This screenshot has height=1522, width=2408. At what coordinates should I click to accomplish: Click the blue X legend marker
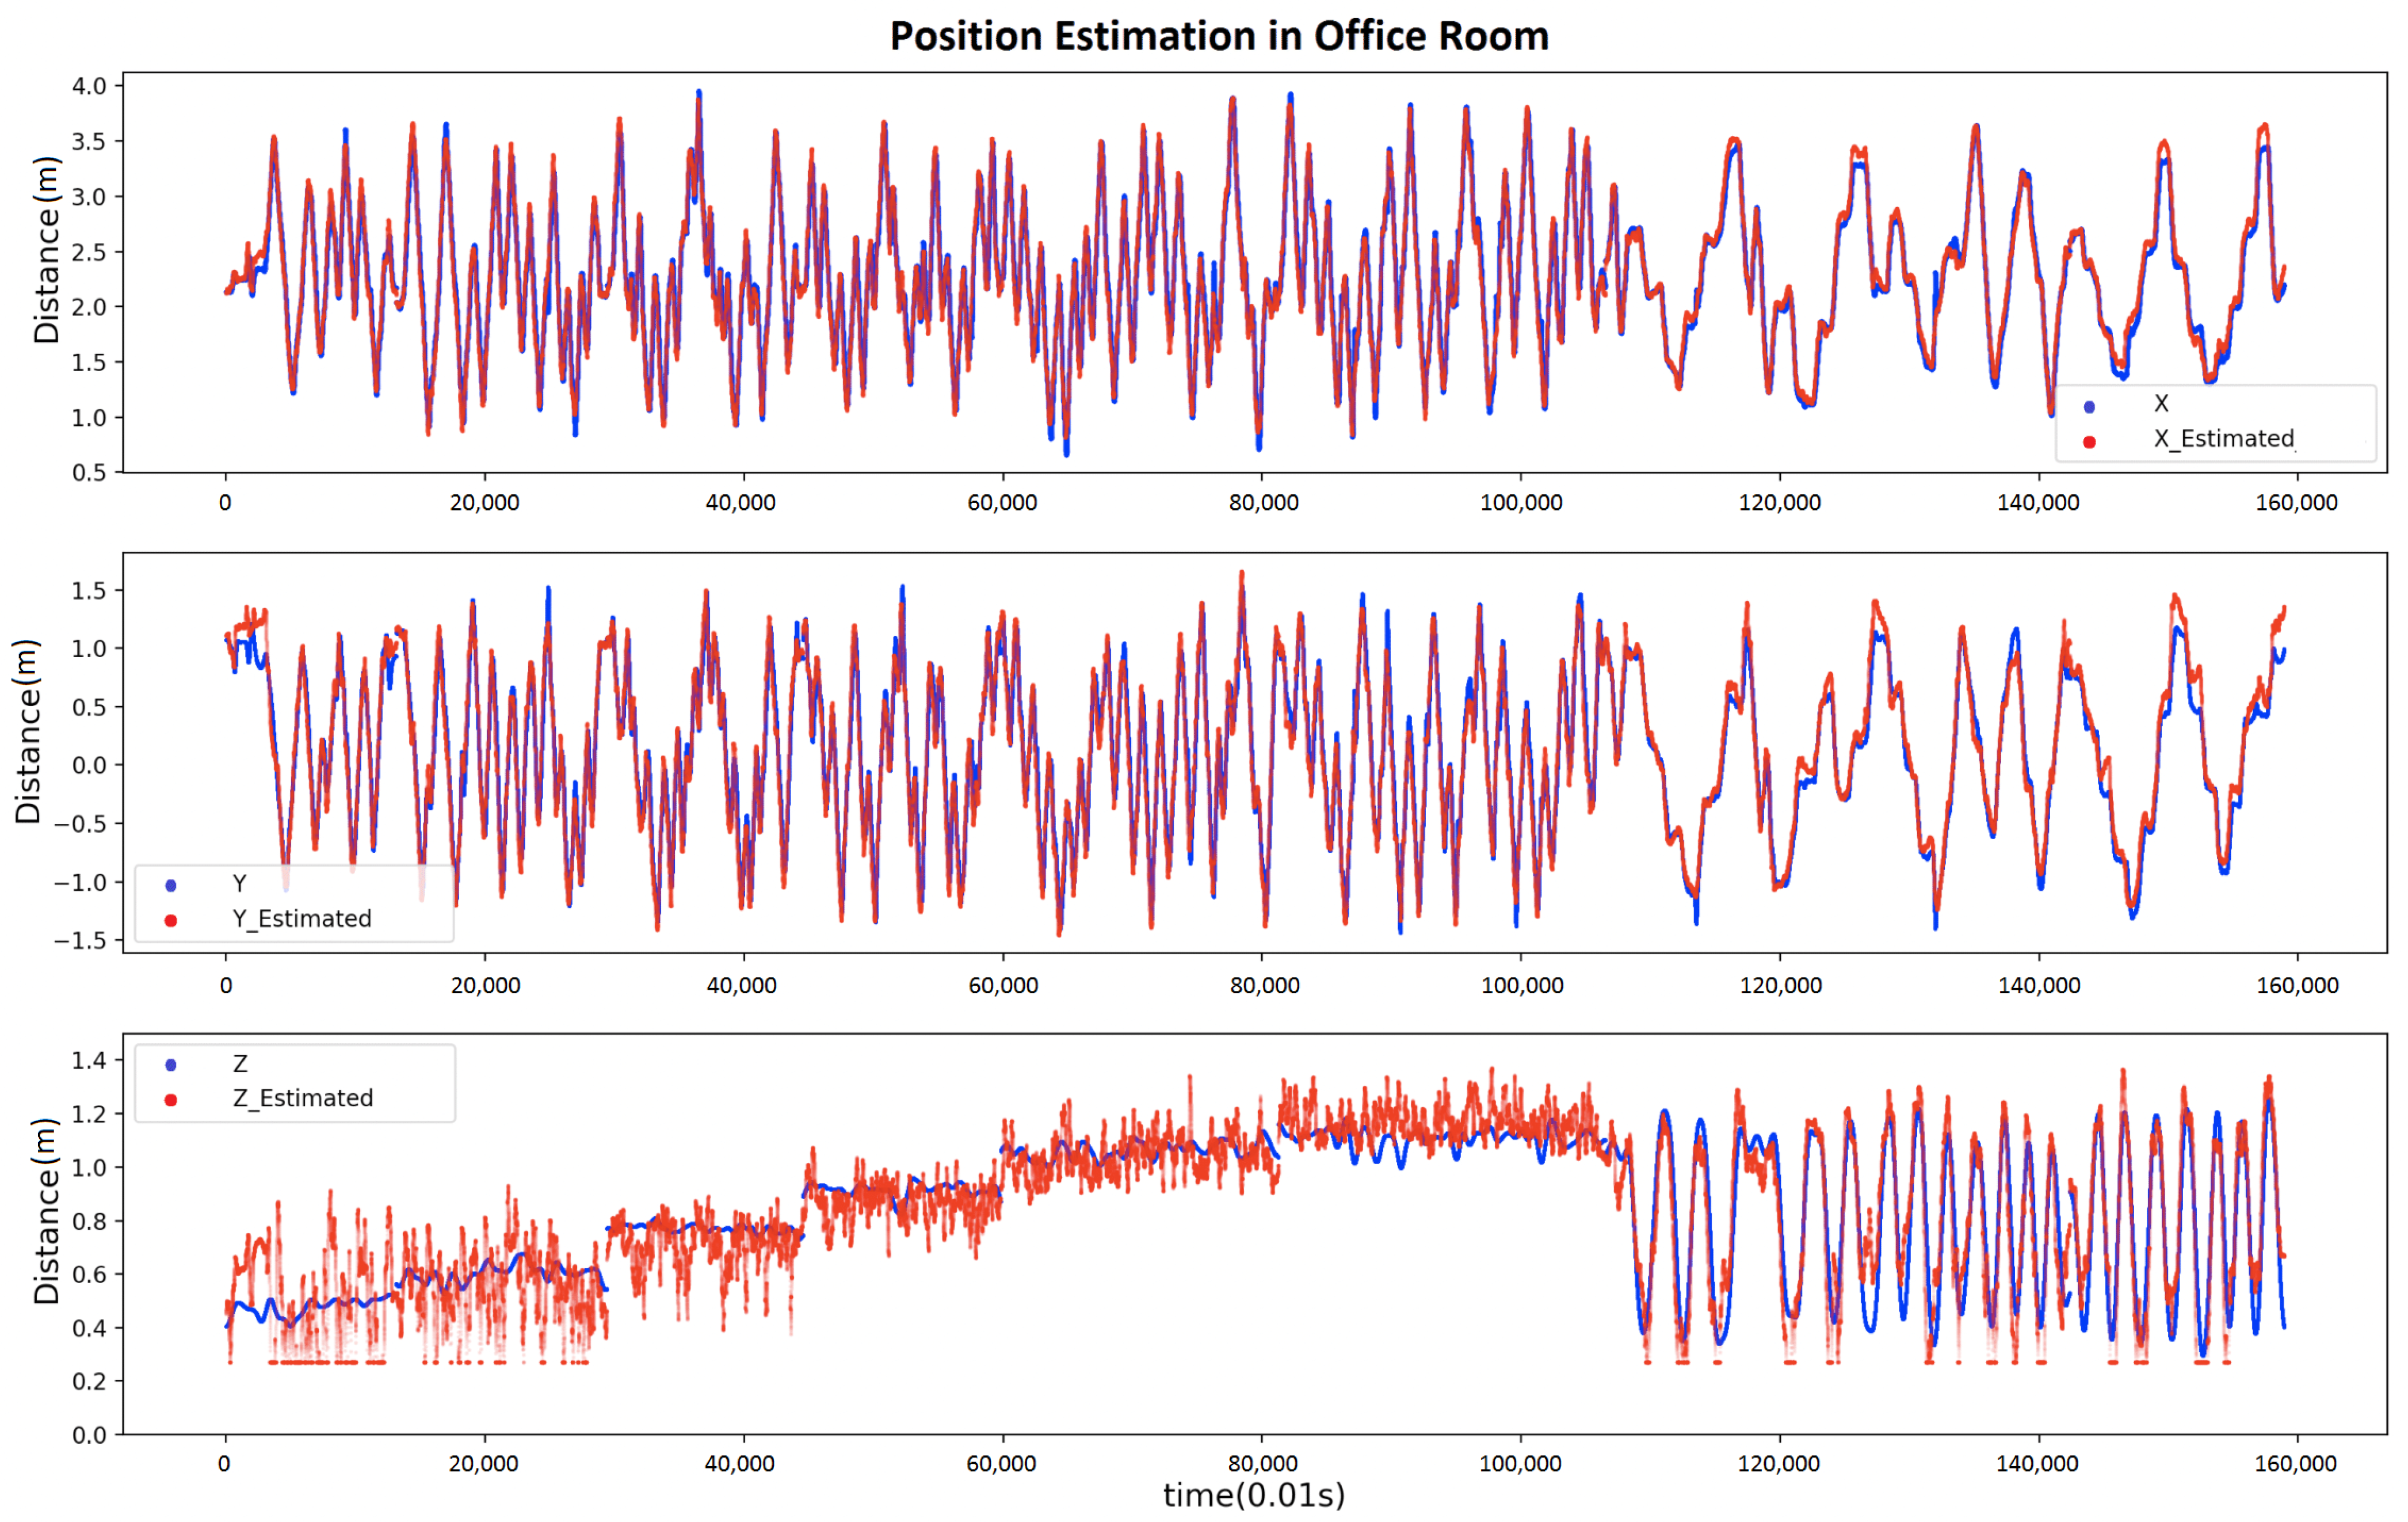pyautogui.click(x=2089, y=406)
